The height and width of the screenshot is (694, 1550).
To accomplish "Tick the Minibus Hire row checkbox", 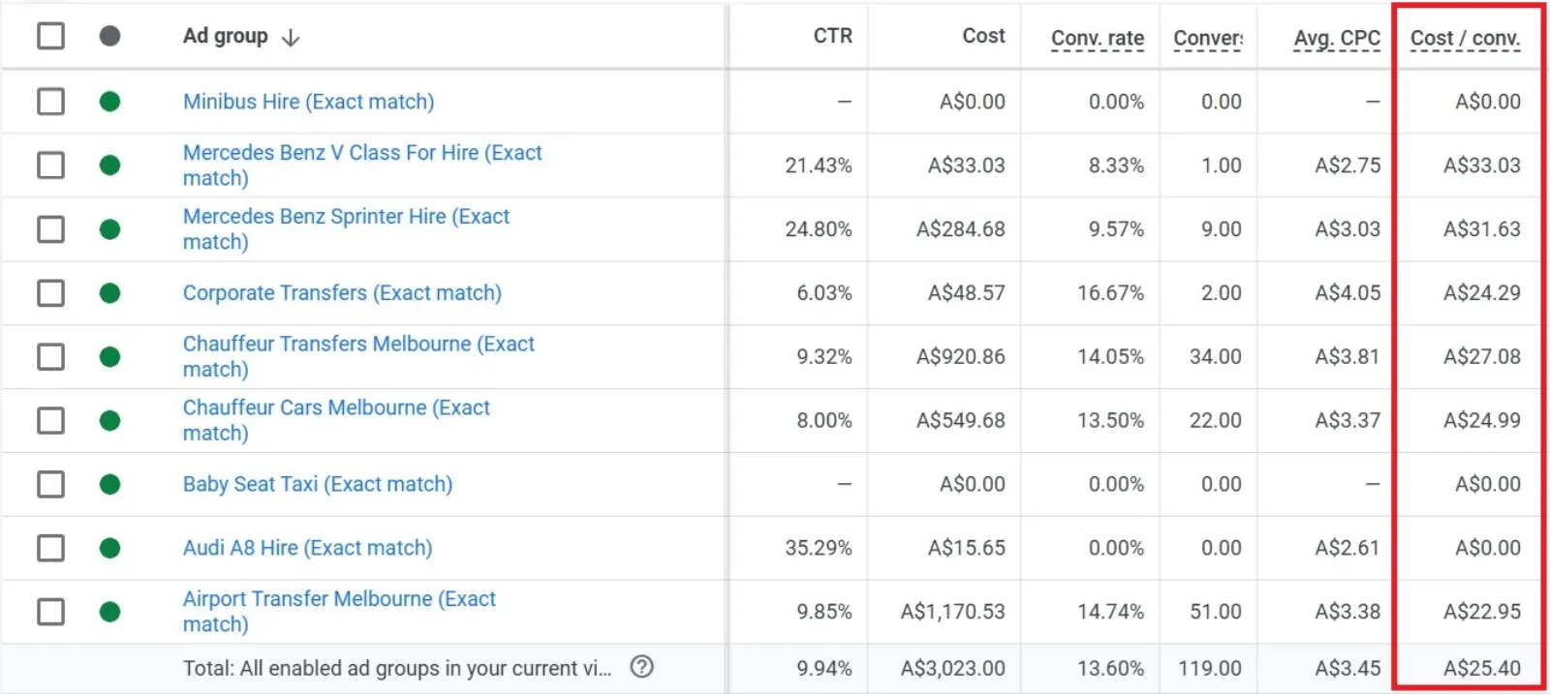I will pos(50,102).
